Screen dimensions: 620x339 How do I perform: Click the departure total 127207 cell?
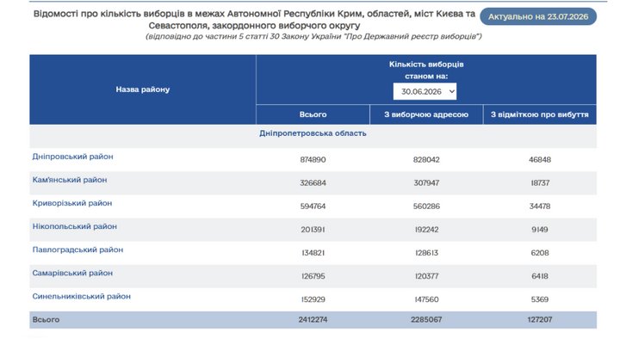click(x=540, y=319)
